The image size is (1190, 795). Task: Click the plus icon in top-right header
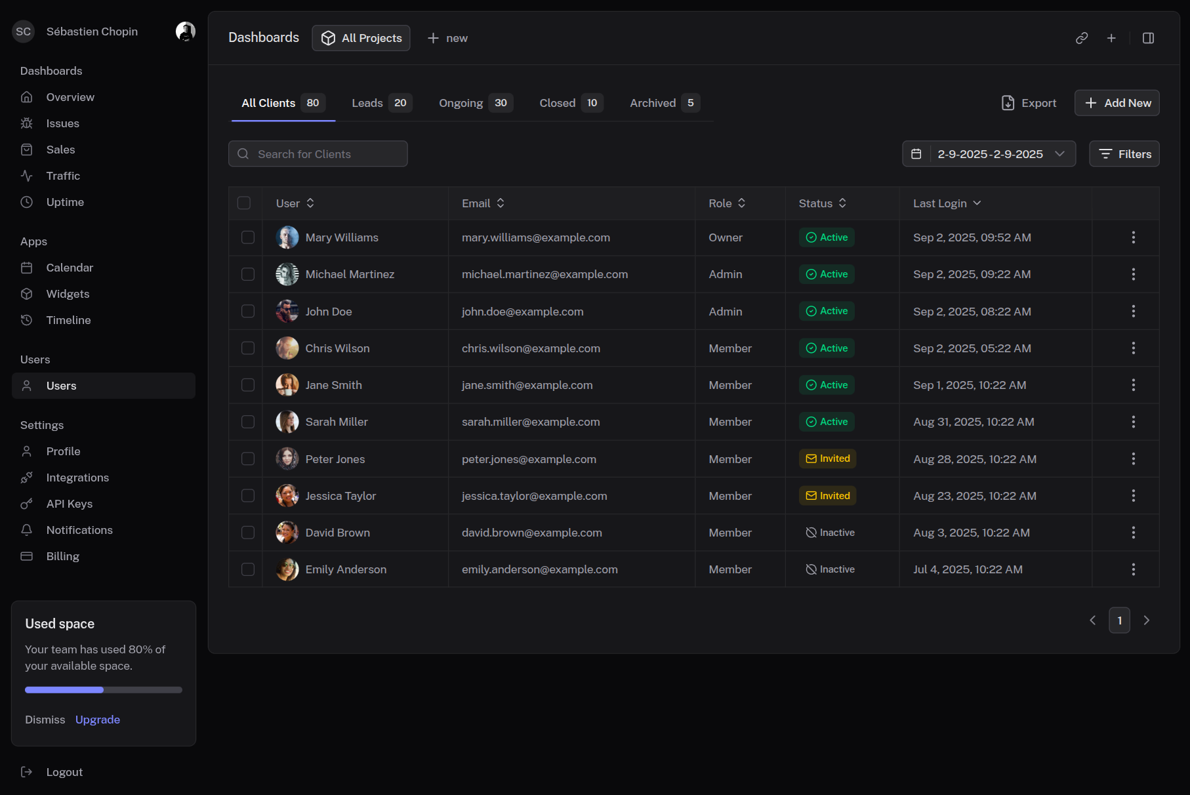click(x=1111, y=38)
